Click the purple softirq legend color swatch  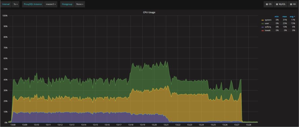point(263,27)
